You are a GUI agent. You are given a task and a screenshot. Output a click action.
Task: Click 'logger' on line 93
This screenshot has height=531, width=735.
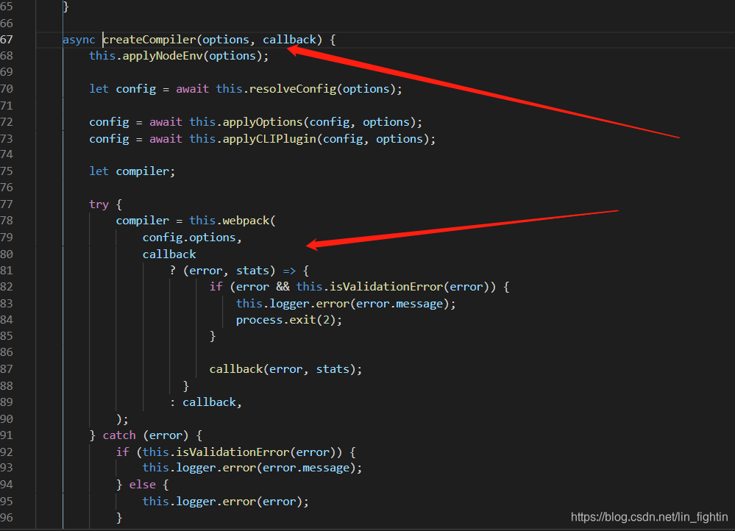click(x=196, y=468)
